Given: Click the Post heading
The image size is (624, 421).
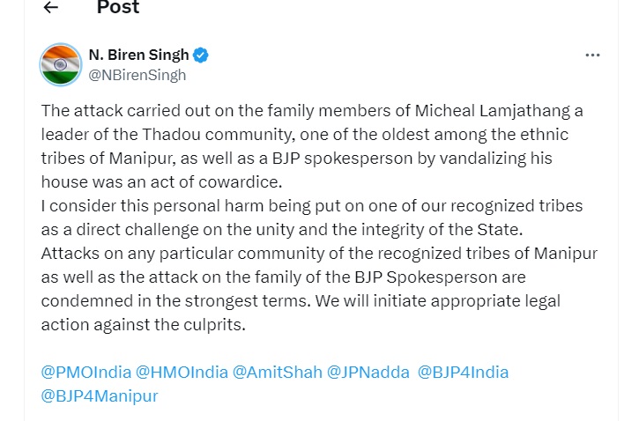Looking at the screenshot, I should click(x=118, y=7).
